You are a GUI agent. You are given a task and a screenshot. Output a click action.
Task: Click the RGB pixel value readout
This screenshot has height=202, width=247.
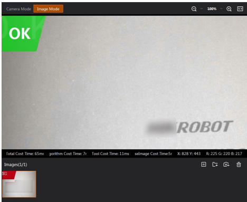(x=224, y=153)
